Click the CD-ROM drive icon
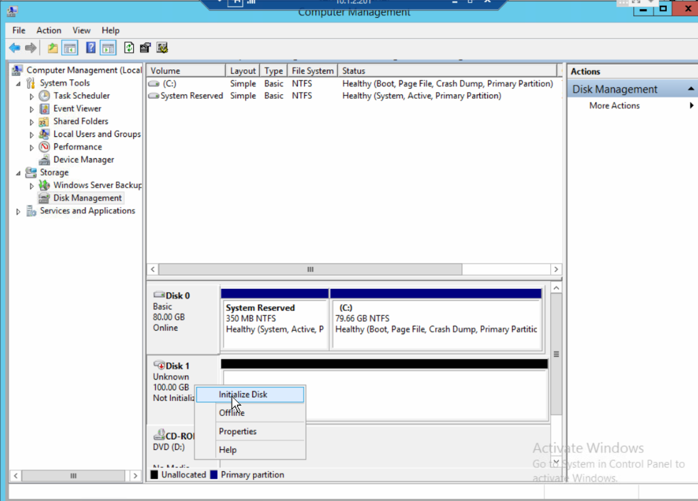Viewport: 698px width, 501px height. [159, 435]
